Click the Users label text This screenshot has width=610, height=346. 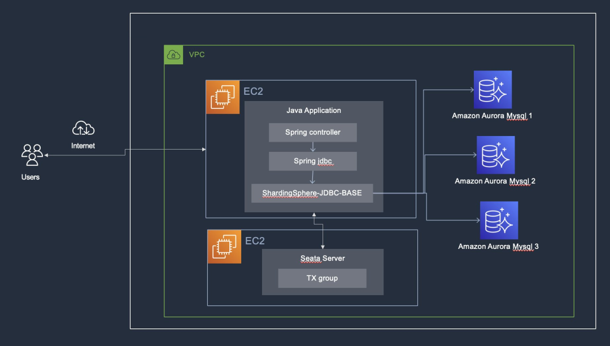click(x=30, y=177)
